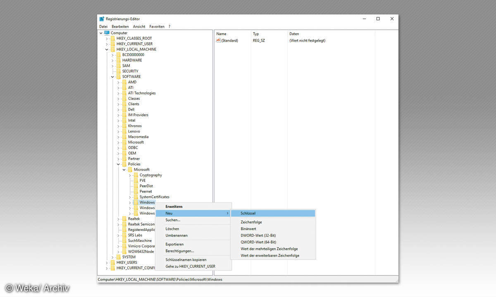Click the ATI Technologies folder icon
Screen dimensions: 496x297
coord(124,93)
